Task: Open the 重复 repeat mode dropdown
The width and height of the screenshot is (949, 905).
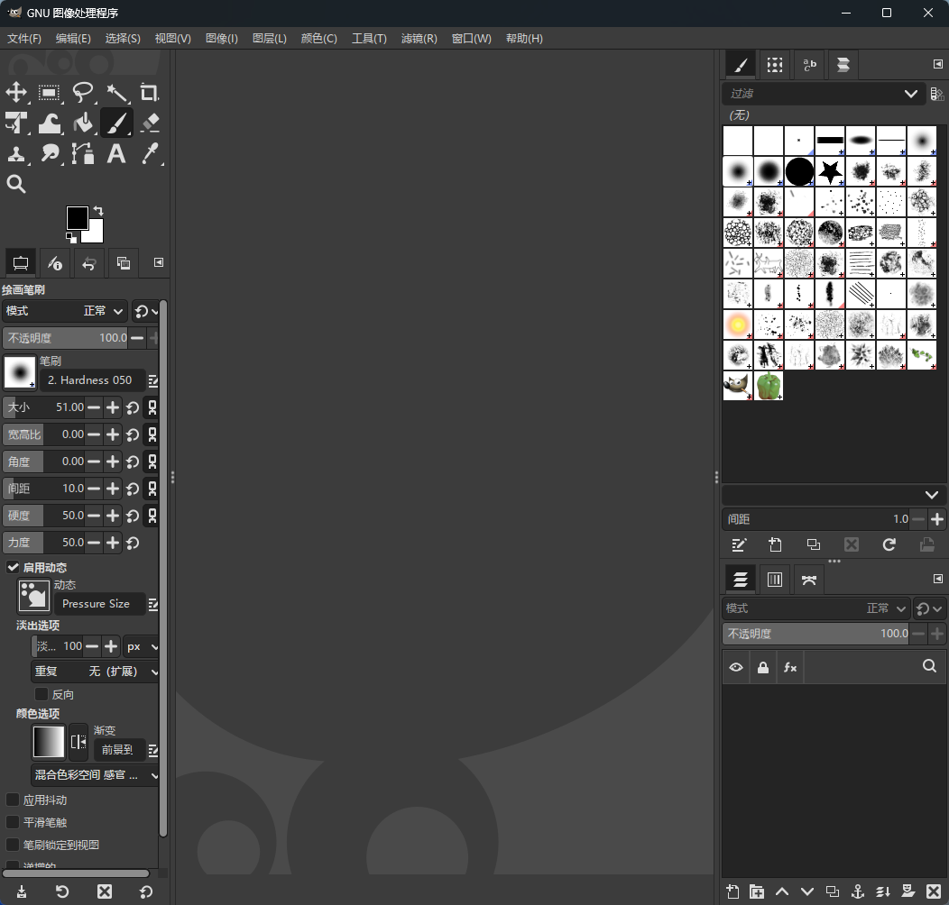Action: click(x=95, y=672)
